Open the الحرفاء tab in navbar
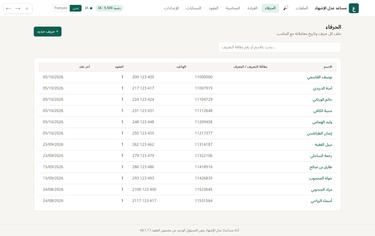The width and height of the screenshot is (375, 236). pyautogui.click(x=270, y=8)
